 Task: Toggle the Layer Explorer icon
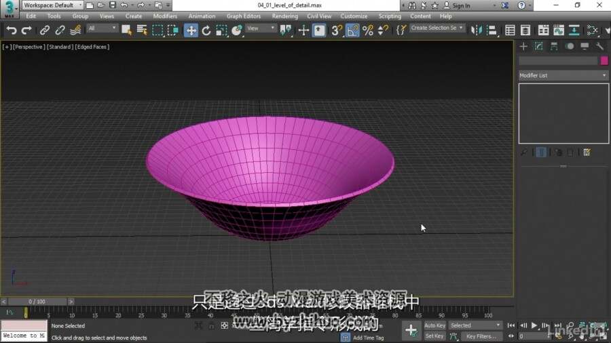[525, 30]
